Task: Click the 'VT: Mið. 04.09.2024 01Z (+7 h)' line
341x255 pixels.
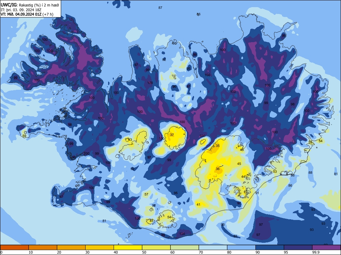Action: (x=27, y=14)
